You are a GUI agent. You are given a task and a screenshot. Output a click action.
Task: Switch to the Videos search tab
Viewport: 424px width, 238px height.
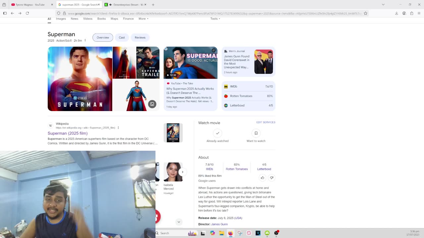pos(88,19)
